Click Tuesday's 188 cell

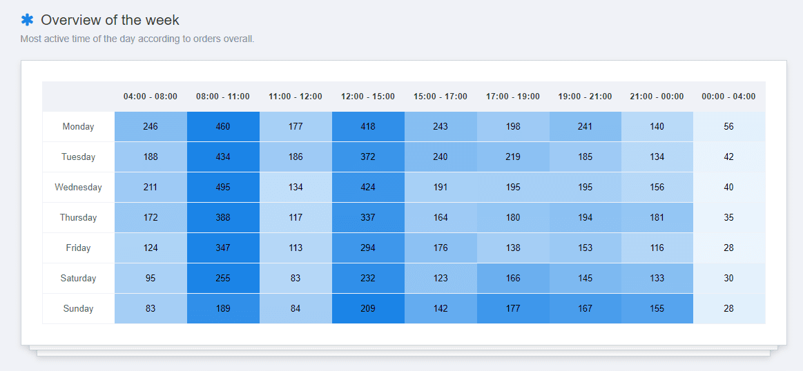(151, 157)
